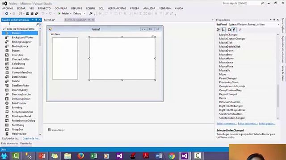Switch to the Form1.cs code tab
286x160 pixels.
point(50,20)
